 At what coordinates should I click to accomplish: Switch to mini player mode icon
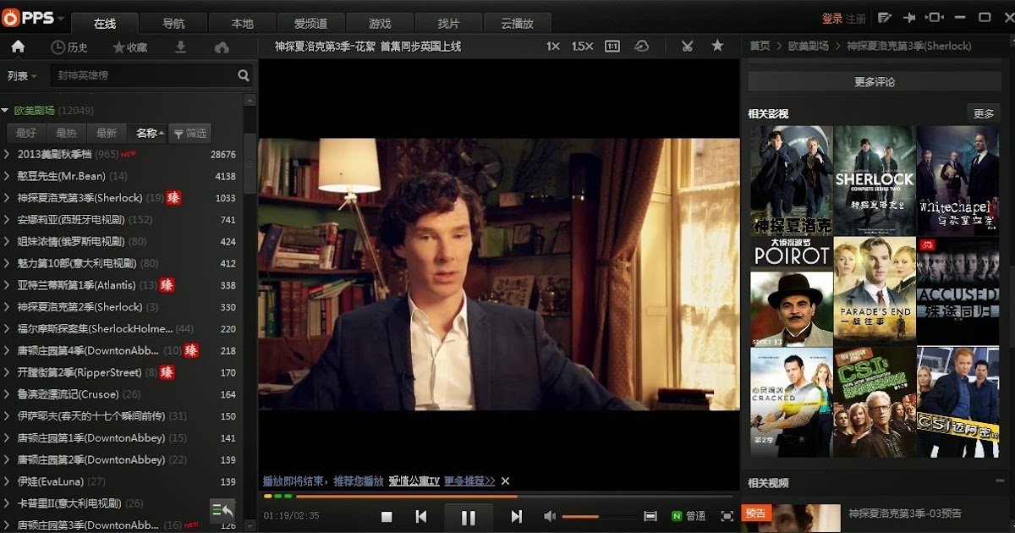point(935,18)
